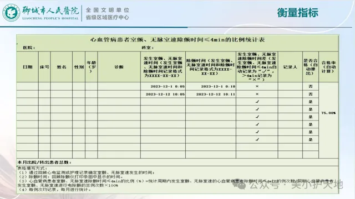Select the text 全国文明单位

point(107,10)
